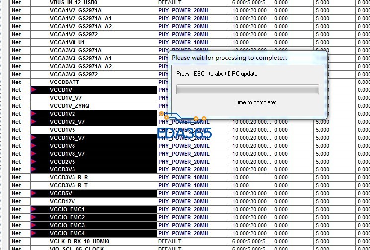Click the red arrow marker beside VCCD1V5_V7

(x=33, y=138)
